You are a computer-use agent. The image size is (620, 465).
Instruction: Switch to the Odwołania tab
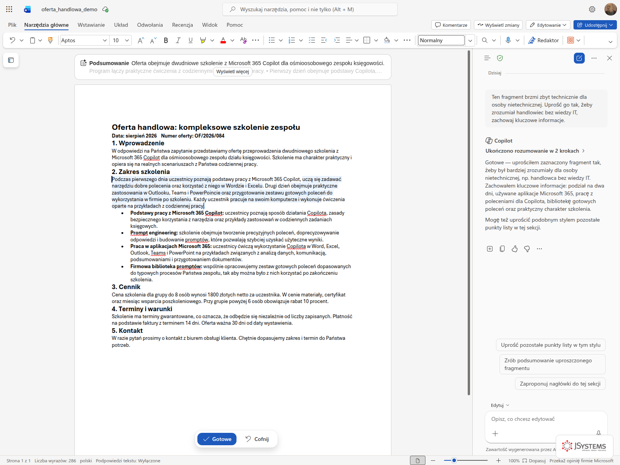[150, 25]
